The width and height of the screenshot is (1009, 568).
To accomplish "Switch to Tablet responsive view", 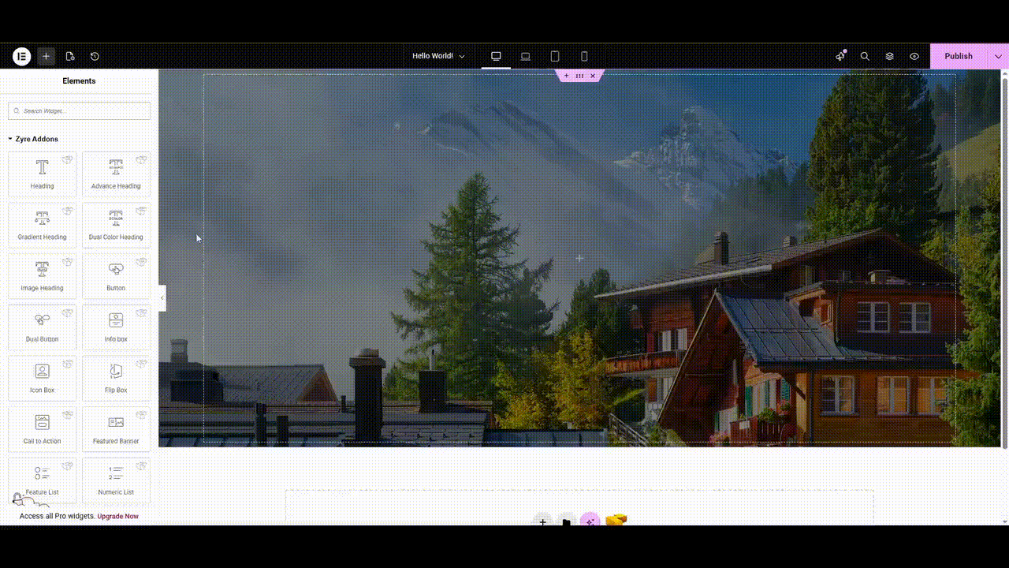I will (555, 56).
